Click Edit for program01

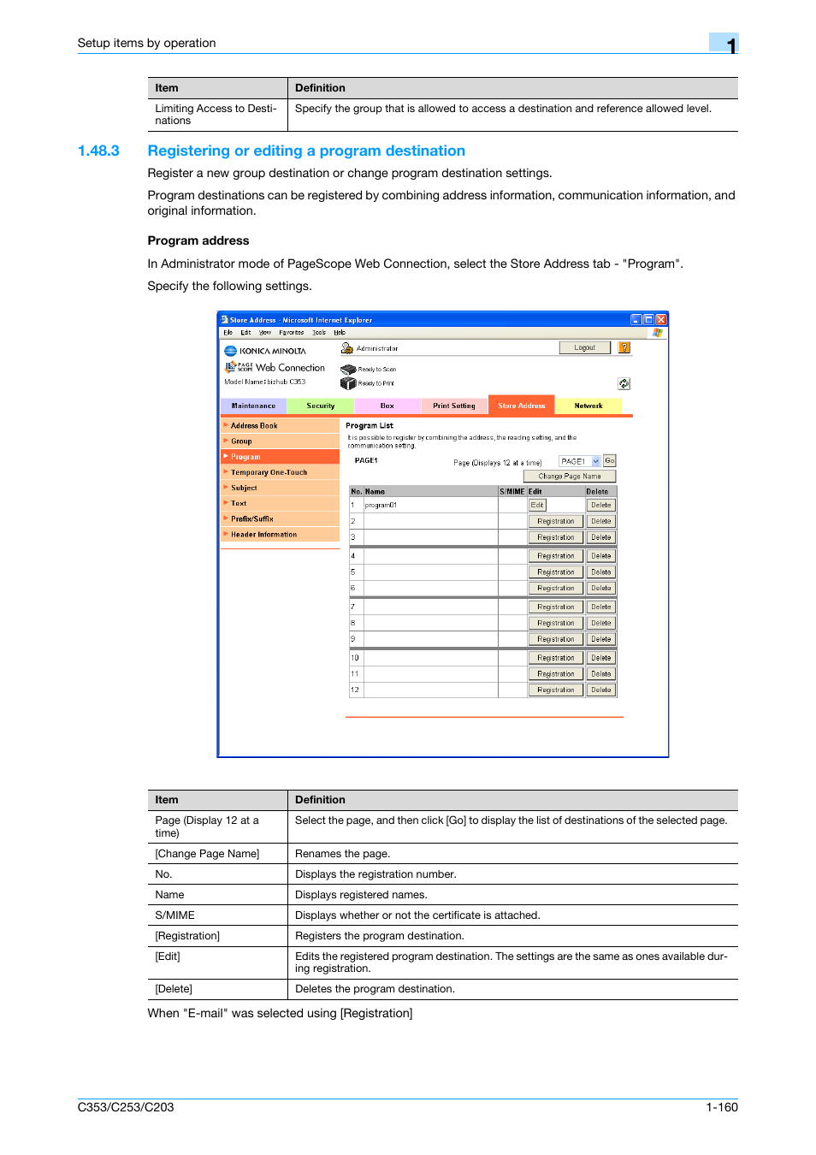[x=537, y=505]
